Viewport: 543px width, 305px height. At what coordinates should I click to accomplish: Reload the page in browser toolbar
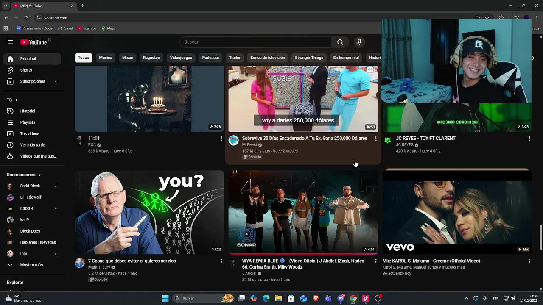[x=27, y=18]
